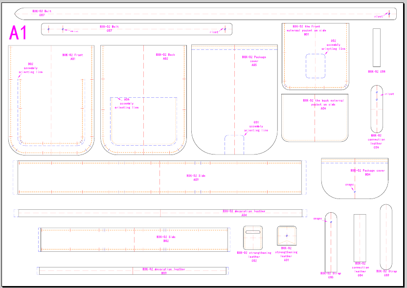407x288 pixels.
Task: Select the decoration leather B03 label
Action: click(x=164, y=271)
